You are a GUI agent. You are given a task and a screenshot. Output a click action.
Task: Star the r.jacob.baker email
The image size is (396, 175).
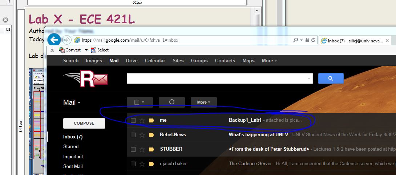click(x=142, y=164)
